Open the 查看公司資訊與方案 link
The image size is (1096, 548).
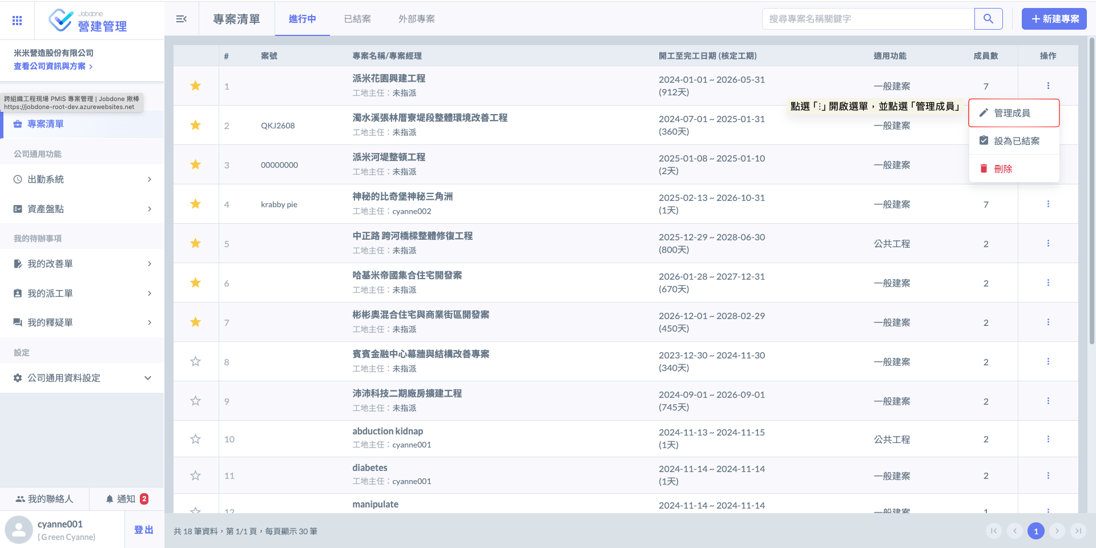(53, 66)
